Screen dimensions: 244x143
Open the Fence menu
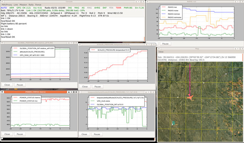pos(38,5)
